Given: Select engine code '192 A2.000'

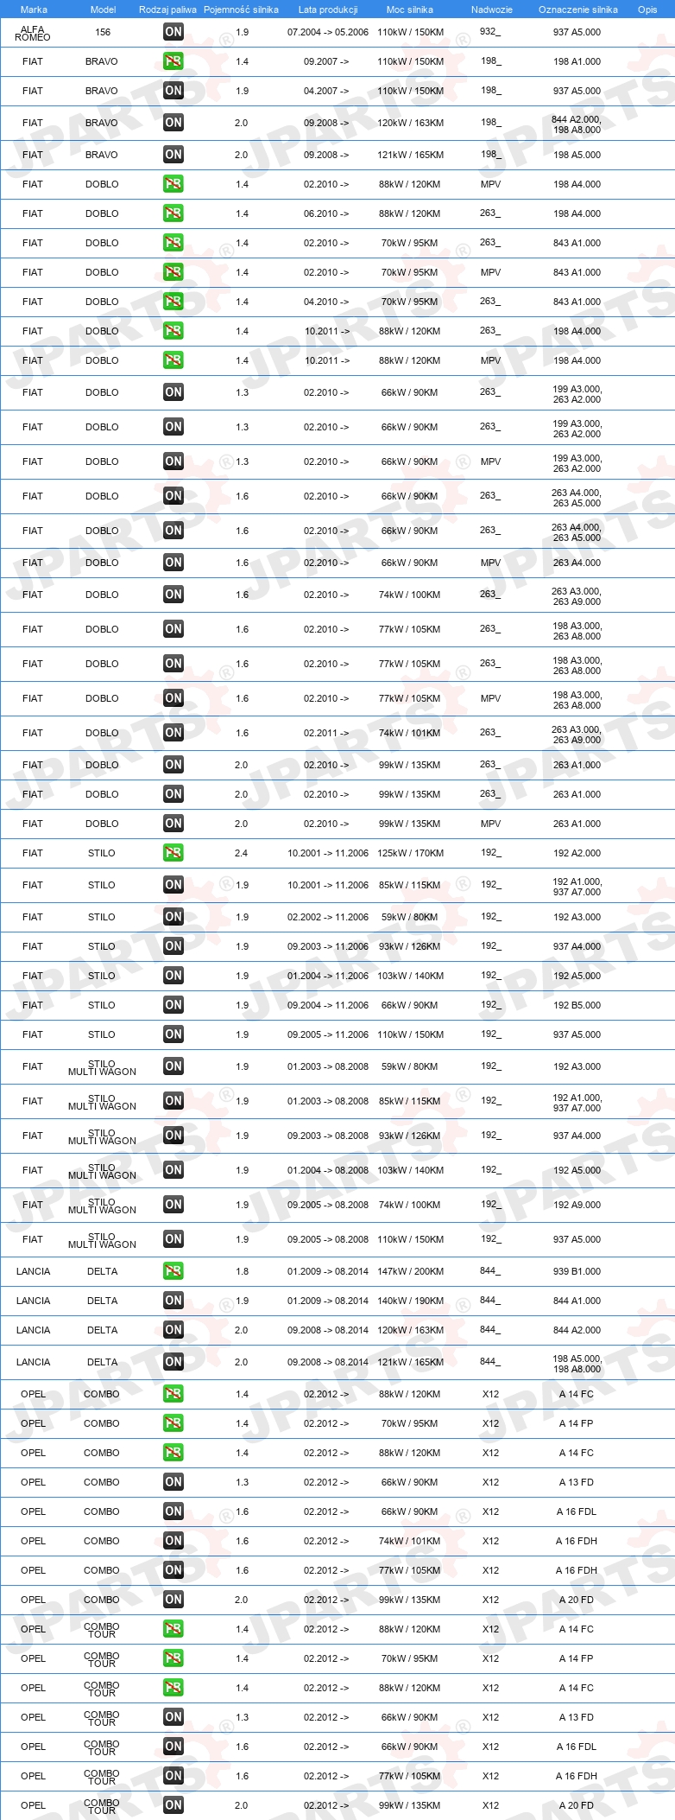Looking at the screenshot, I should (x=577, y=853).
